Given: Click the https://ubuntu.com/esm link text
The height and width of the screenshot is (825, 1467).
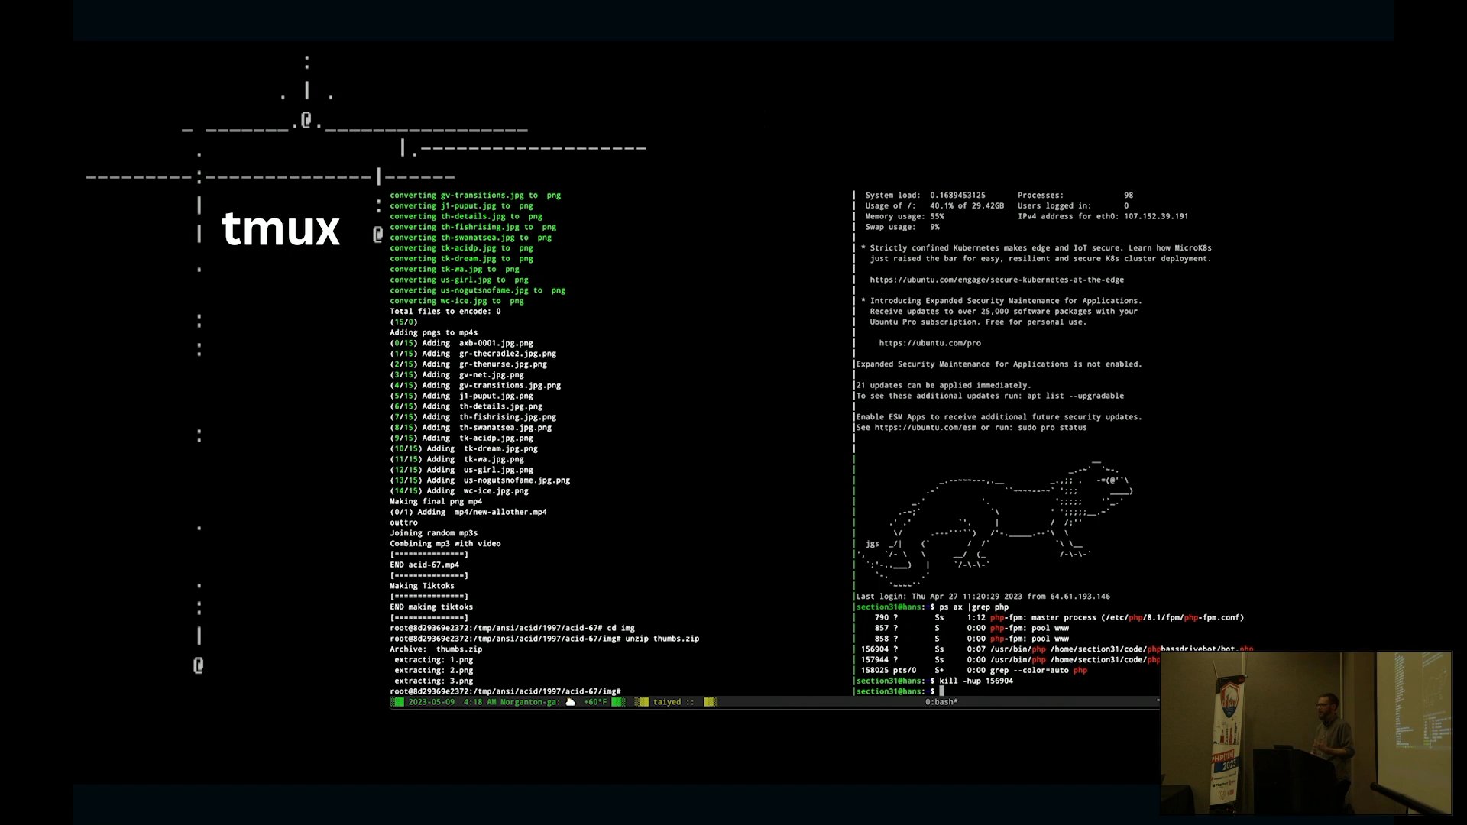Looking at the screenshot, I should coord(925,428).
